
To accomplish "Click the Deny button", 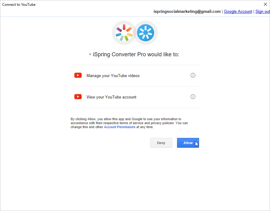I will click(161, 143).
